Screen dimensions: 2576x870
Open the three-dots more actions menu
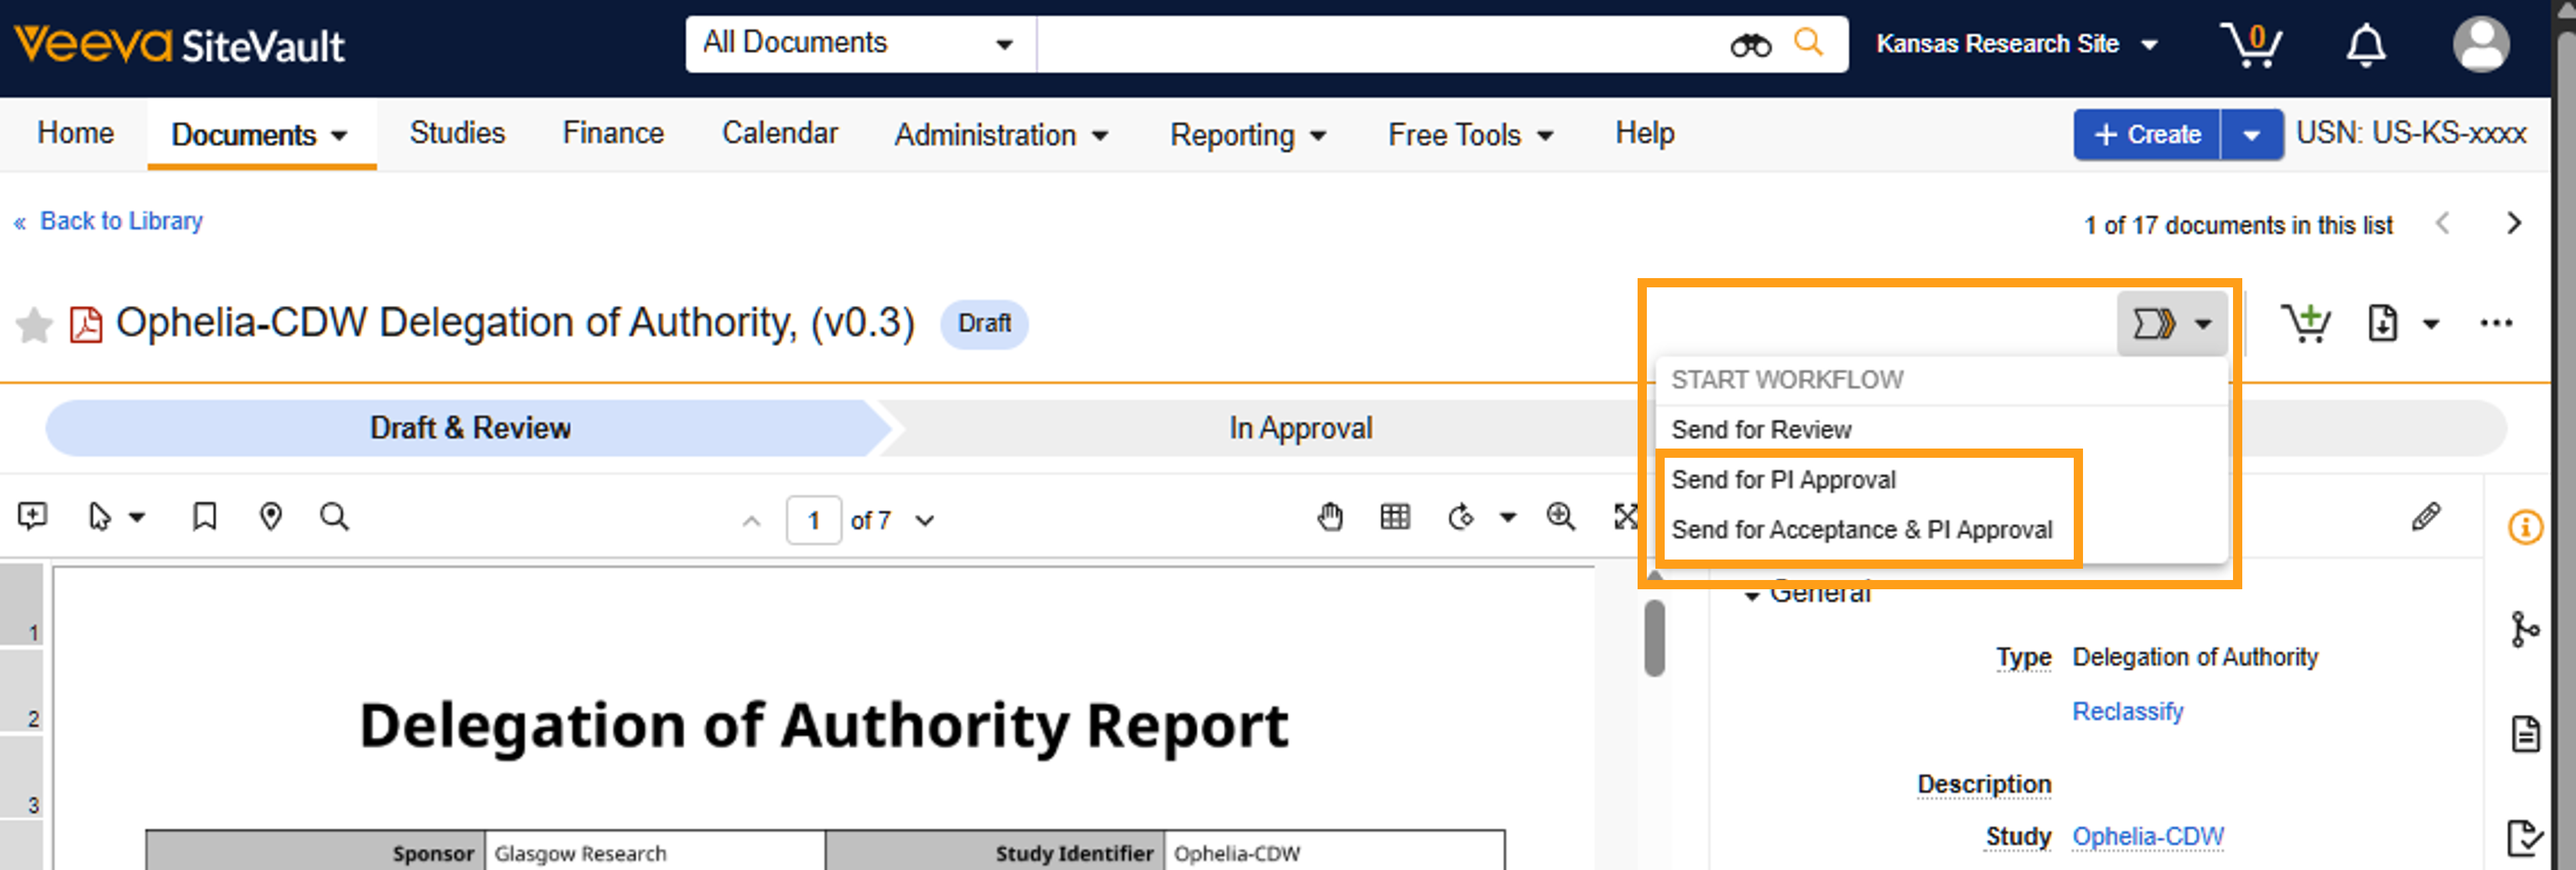(2495, 324)
